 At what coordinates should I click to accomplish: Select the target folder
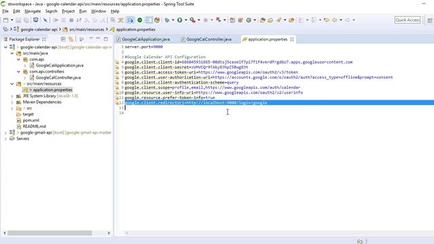click(x=28, y=115)
